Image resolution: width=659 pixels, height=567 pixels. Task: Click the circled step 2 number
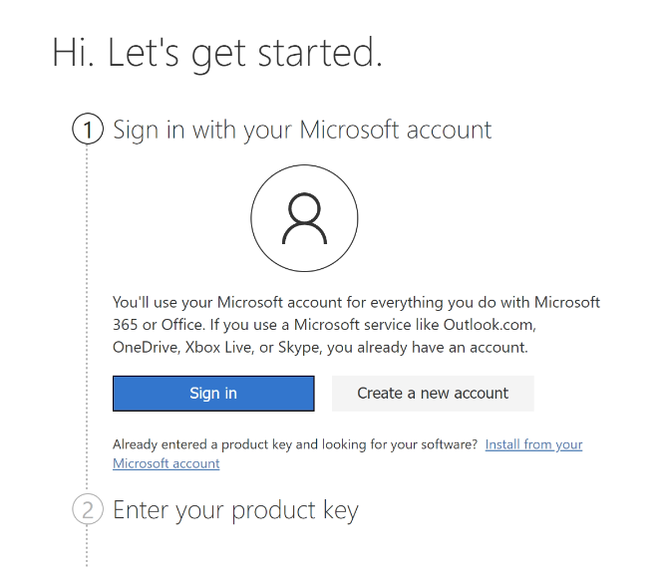88,510
